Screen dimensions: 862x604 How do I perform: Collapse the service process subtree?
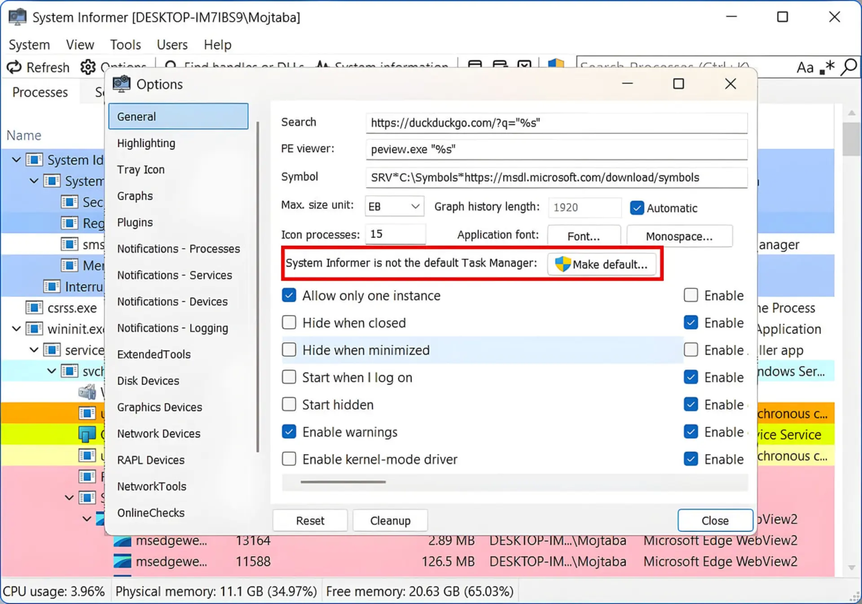click(x=34, y=350)
